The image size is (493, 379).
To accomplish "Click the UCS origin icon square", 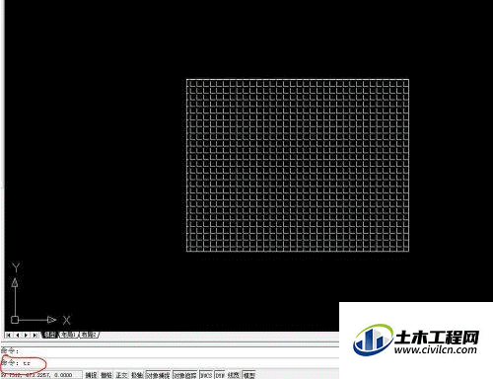I will coord(15,320).
